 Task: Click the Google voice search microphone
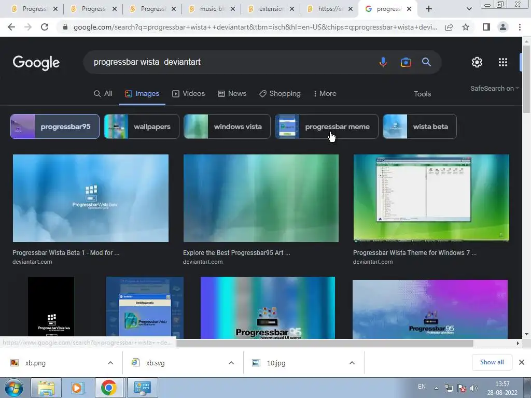(383, 62)
